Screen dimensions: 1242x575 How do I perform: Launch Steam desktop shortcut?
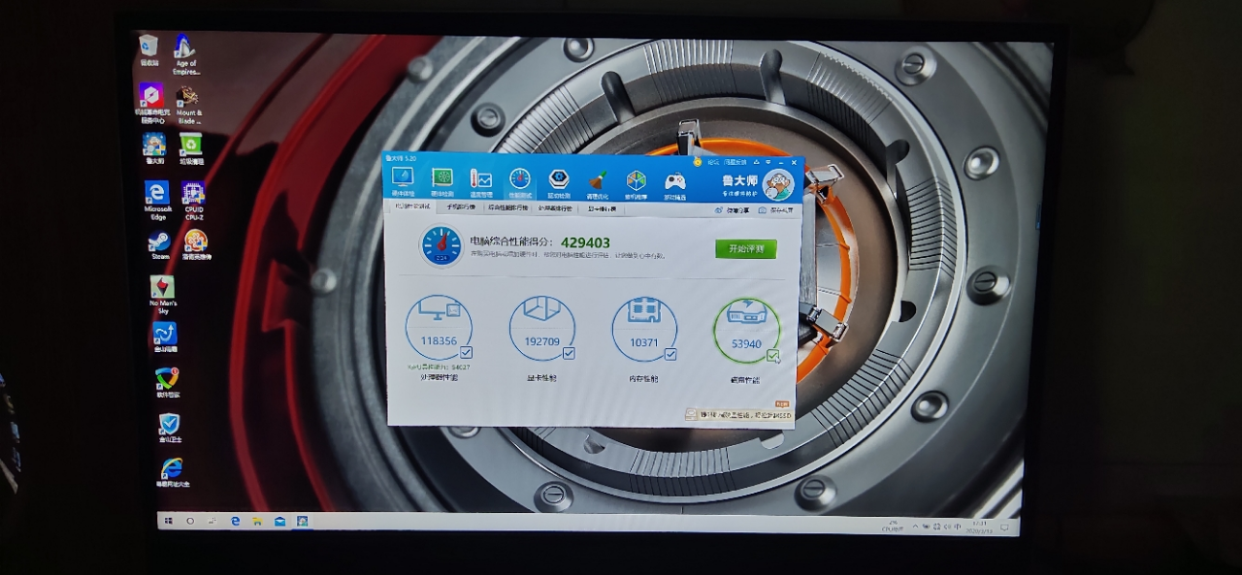(160, 245)
